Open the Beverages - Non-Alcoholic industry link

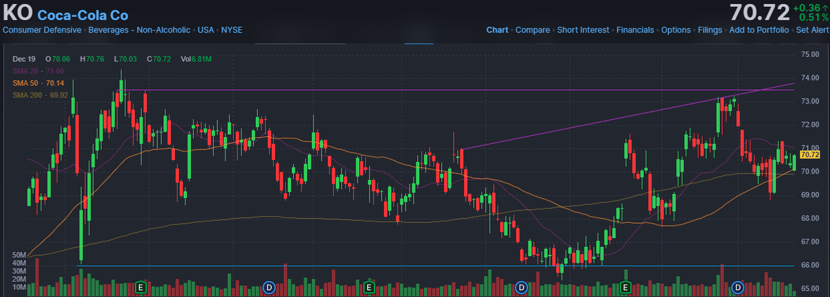point(138,30)
